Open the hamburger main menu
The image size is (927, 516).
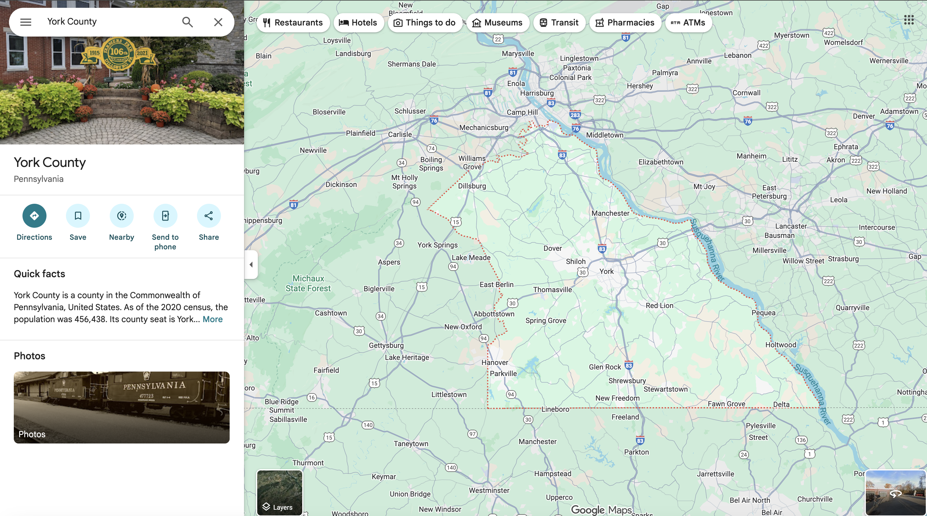point(25,22)
